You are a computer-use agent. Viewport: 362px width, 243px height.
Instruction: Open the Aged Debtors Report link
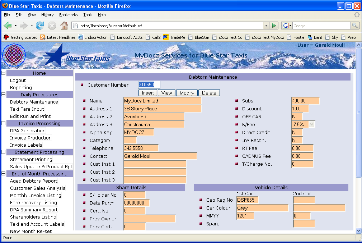pos(34,181)
